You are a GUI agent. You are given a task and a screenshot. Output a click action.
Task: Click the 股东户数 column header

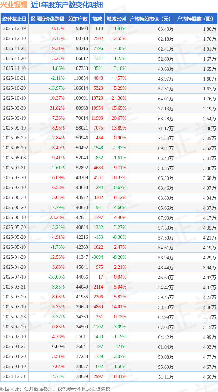pyautogui.click(x=78, y=19)
